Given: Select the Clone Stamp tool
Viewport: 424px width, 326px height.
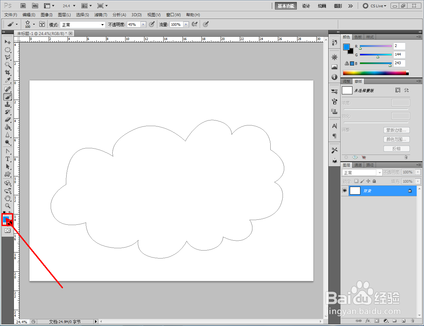Looking at the screenshot, I should pos(8,104).
